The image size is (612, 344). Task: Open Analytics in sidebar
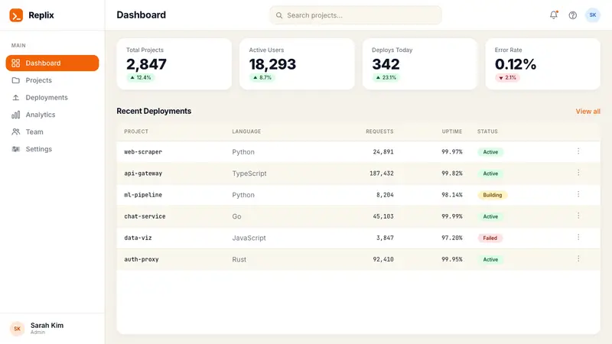tap(52, 115)
